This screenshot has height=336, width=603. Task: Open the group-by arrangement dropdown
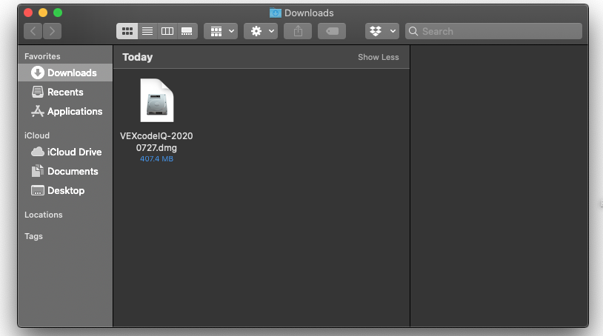point(221,31)
